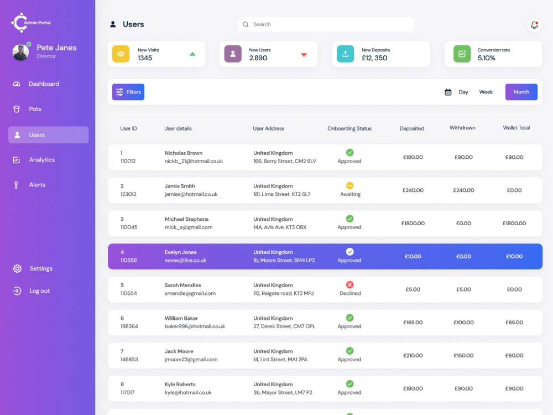Click the Pots bucket icon

pos(17,109)
